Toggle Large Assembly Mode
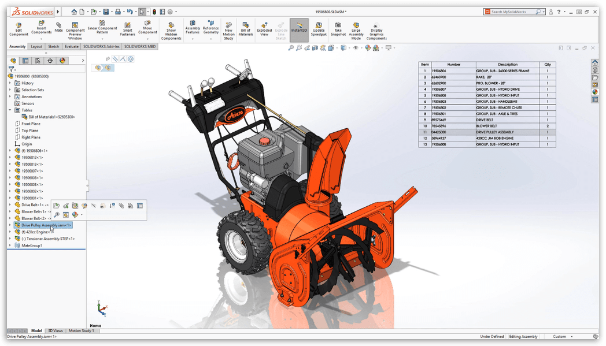Image resolution: width=606 pixels, height=346 pixels. 356,31
